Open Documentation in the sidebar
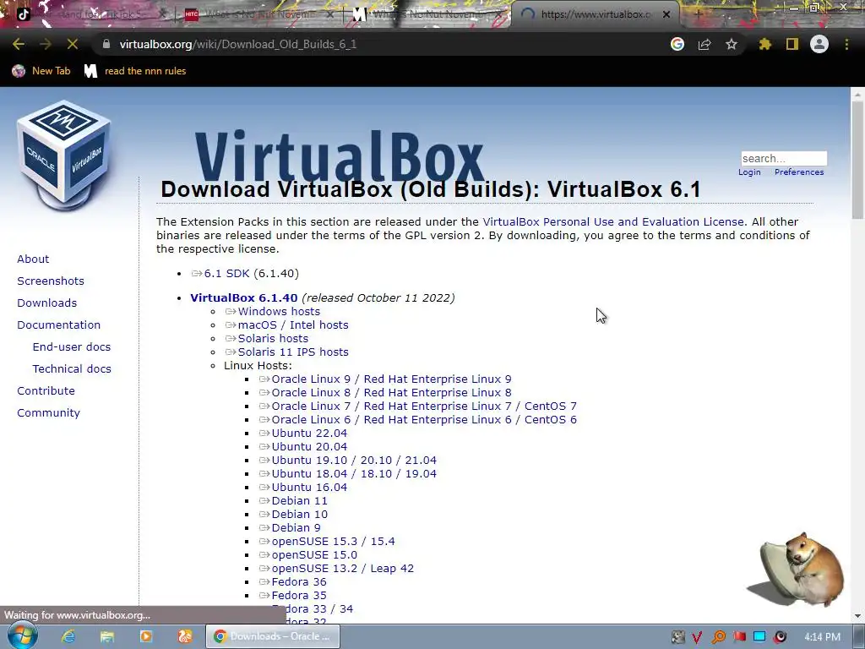The width and height of the screenshot is (865, 649). (x=59, y=325)
